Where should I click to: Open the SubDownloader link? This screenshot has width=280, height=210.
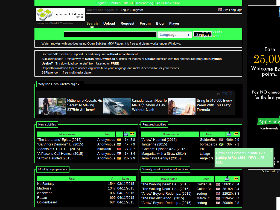click(x=52, y=59)
